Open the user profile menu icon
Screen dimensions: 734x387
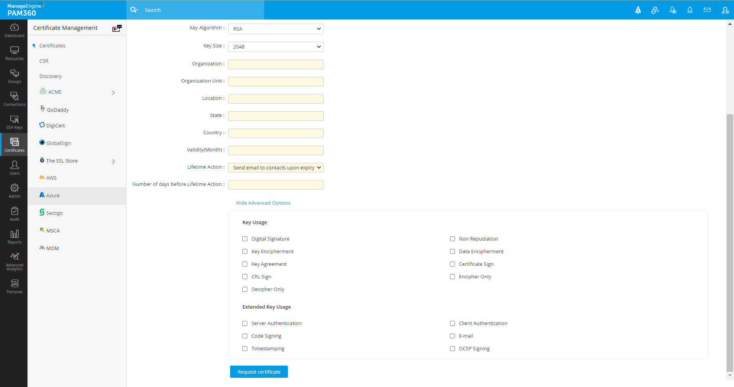click(x=725, y=10)
